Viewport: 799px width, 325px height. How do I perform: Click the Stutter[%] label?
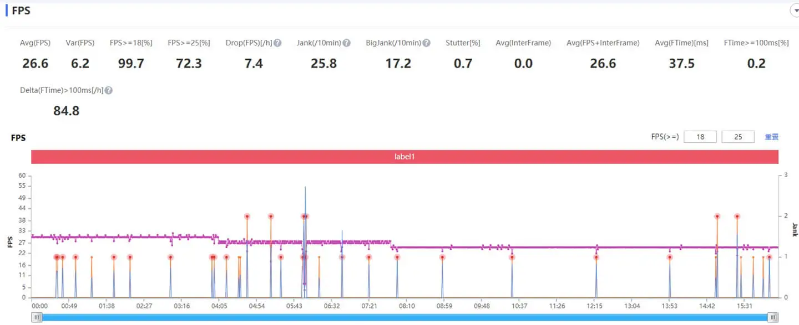(463, 43)
